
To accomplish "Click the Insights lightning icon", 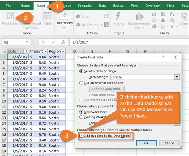I will pyautogui.click(x=118, y=16).
